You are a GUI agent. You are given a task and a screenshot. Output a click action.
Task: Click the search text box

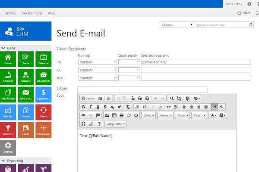coord(221,25)
